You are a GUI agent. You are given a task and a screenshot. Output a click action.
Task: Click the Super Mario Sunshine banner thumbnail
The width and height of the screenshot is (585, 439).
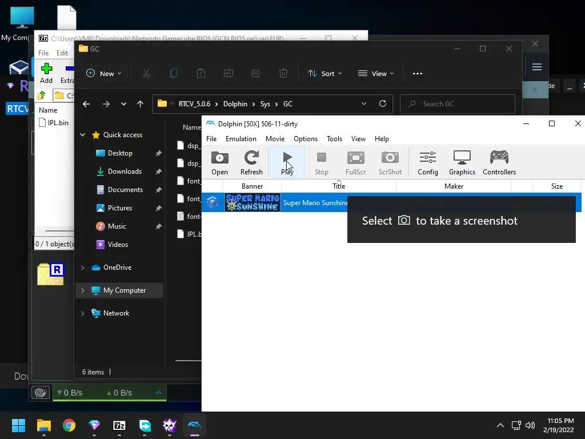252,202
